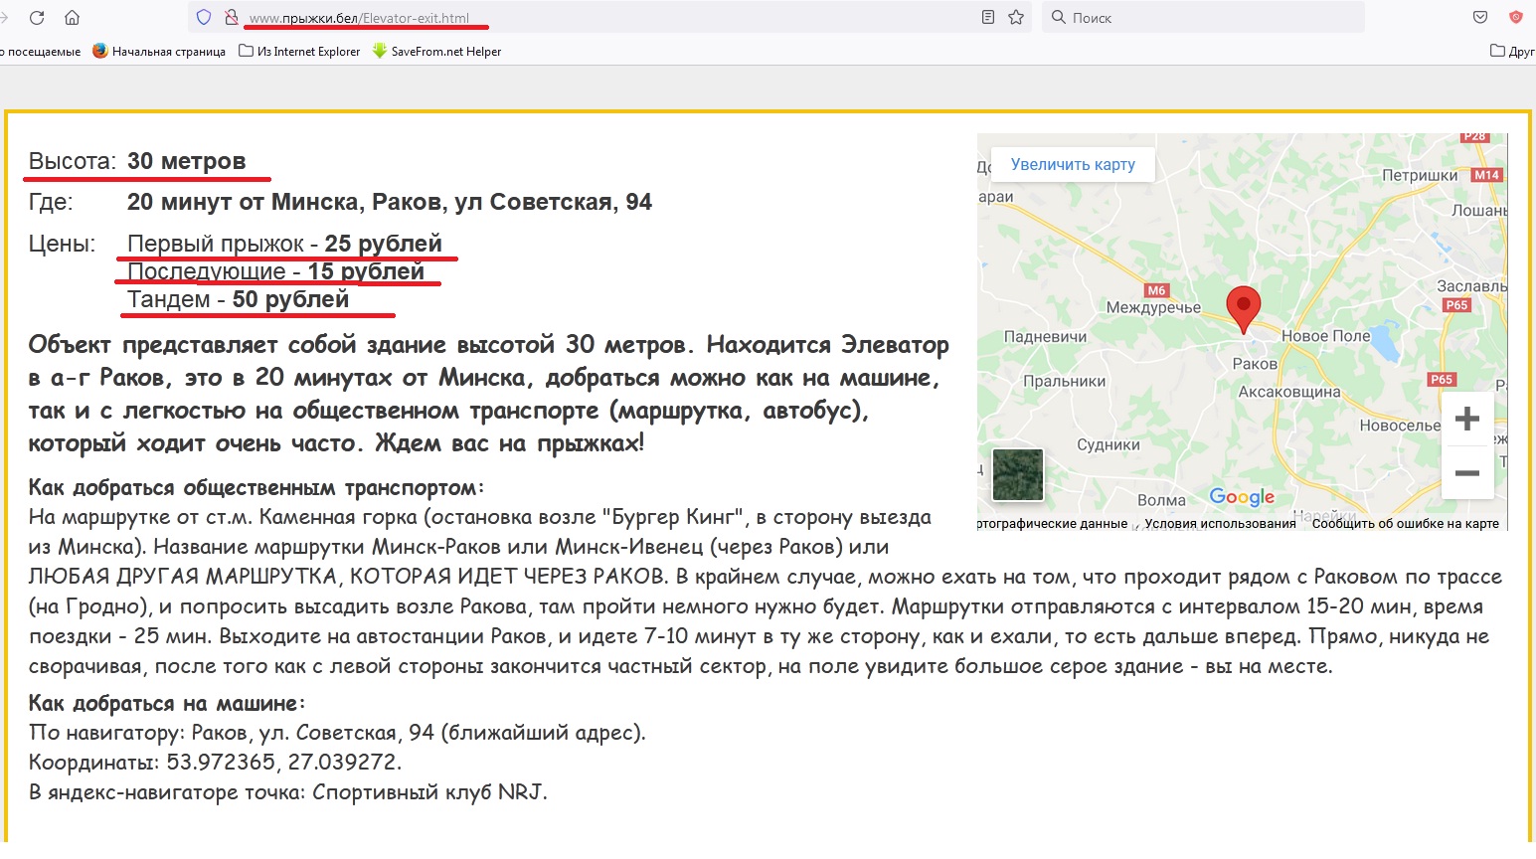
Task: Open Сообщить об ошибке на карте link
Action: (x=1405, y=523)
